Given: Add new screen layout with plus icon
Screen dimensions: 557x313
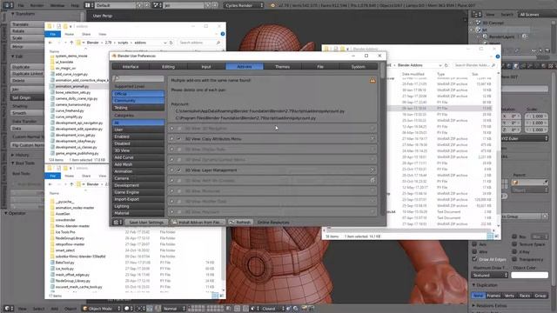Looking at the screenshot, I should [x=139, y=5].
